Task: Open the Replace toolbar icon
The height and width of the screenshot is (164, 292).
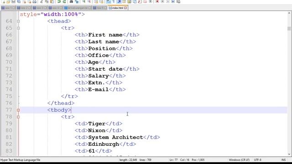Action: (x=77, y=2)
